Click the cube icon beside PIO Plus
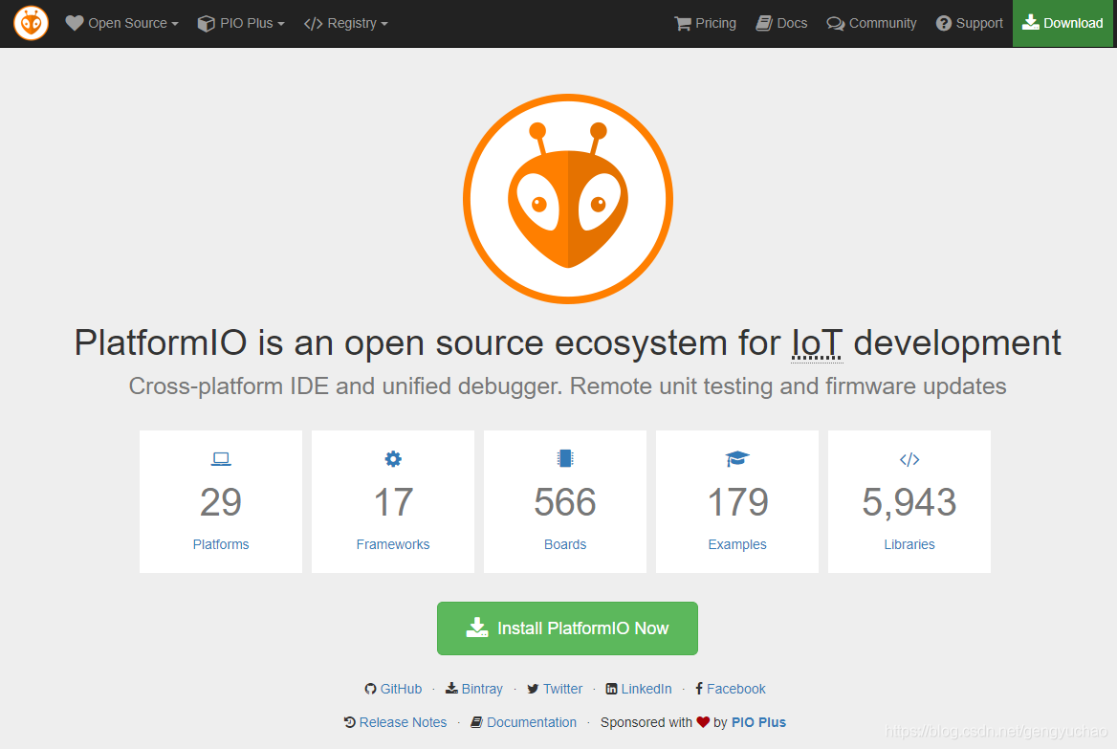The height and width of the screenshot is (749, 1117). tap(206, 24)
